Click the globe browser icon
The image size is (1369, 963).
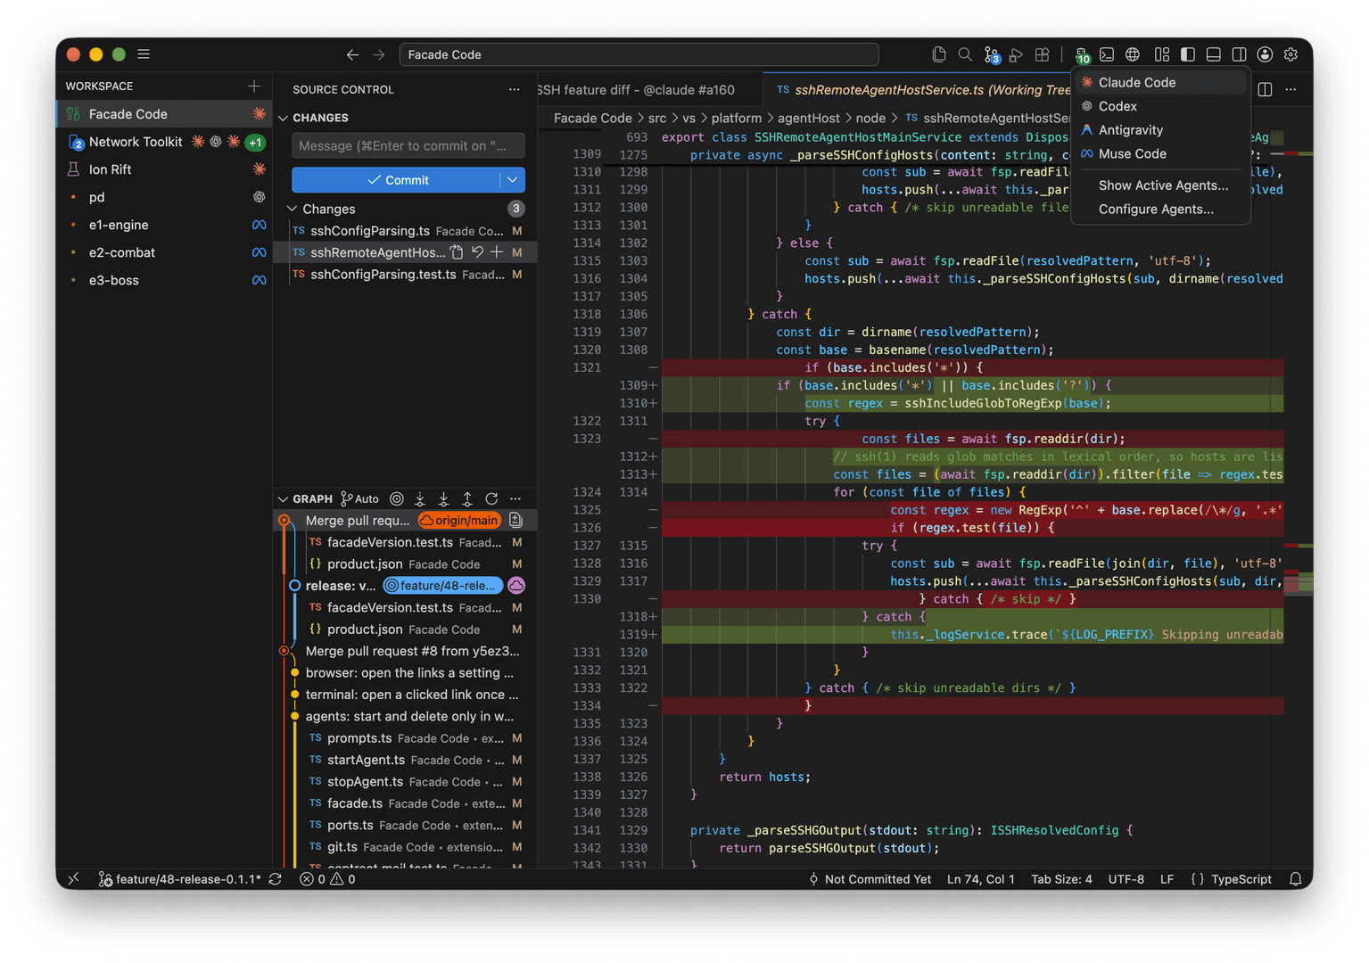click(x=1133, y=54)
